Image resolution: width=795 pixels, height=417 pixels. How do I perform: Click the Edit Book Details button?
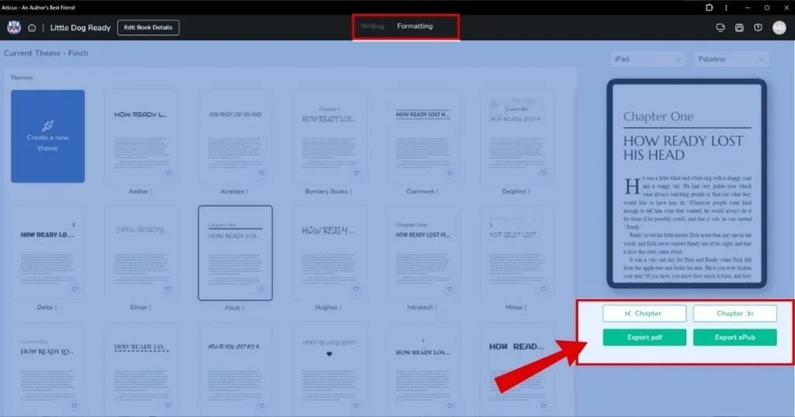148,27
